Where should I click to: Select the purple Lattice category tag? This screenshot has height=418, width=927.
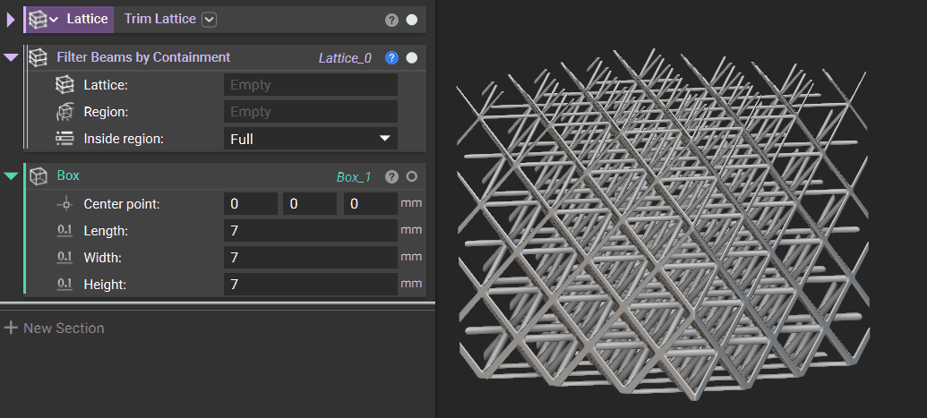[87, 19]
